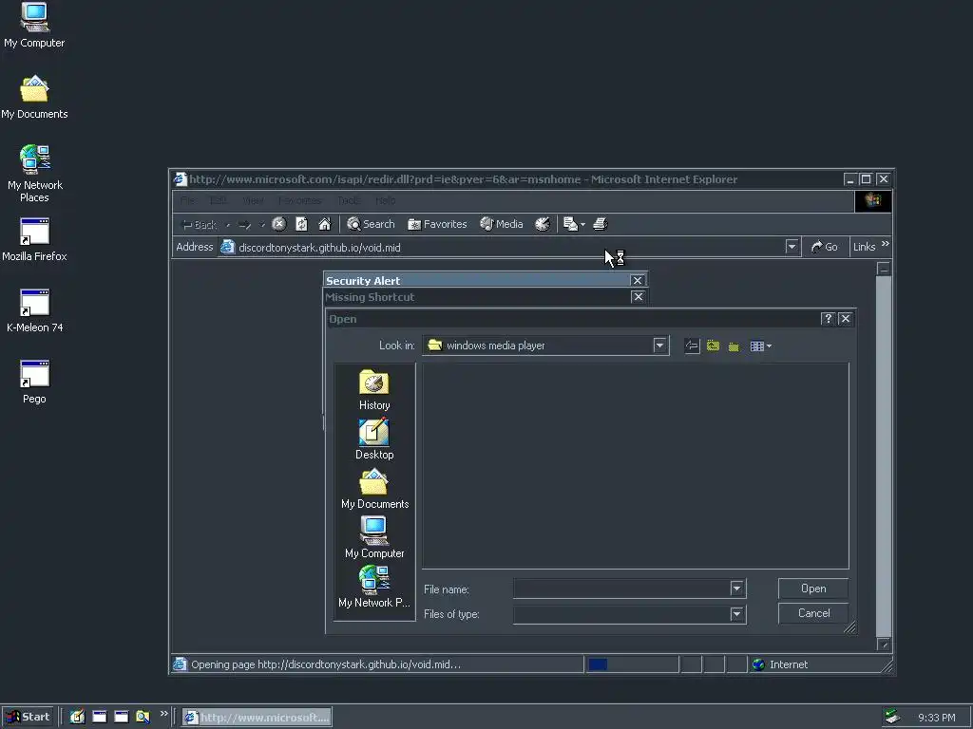Click the search-magnifier Quick Launch icon

(143, 717)
